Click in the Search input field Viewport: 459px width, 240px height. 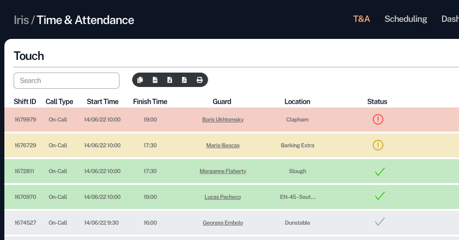[67, 80]
